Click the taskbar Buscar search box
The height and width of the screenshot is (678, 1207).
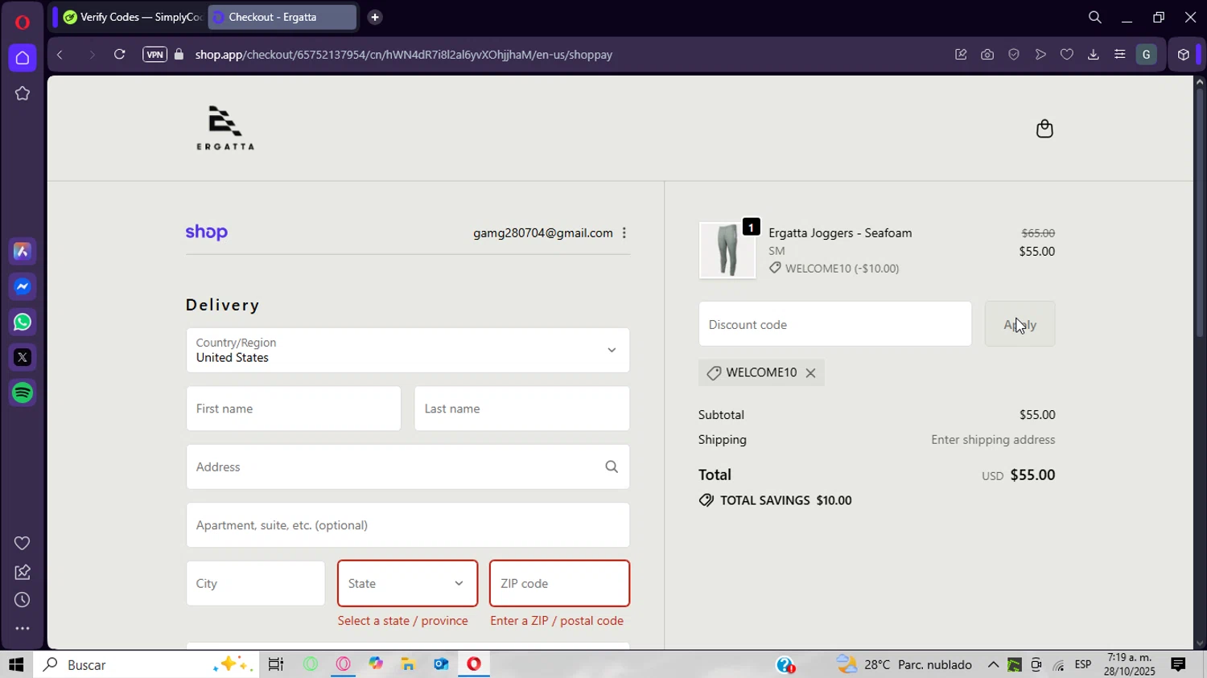point(146,665)
